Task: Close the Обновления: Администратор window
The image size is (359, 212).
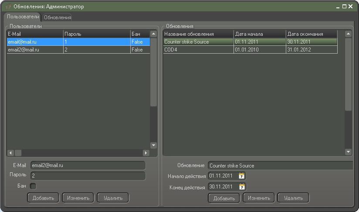Action: 351,7
